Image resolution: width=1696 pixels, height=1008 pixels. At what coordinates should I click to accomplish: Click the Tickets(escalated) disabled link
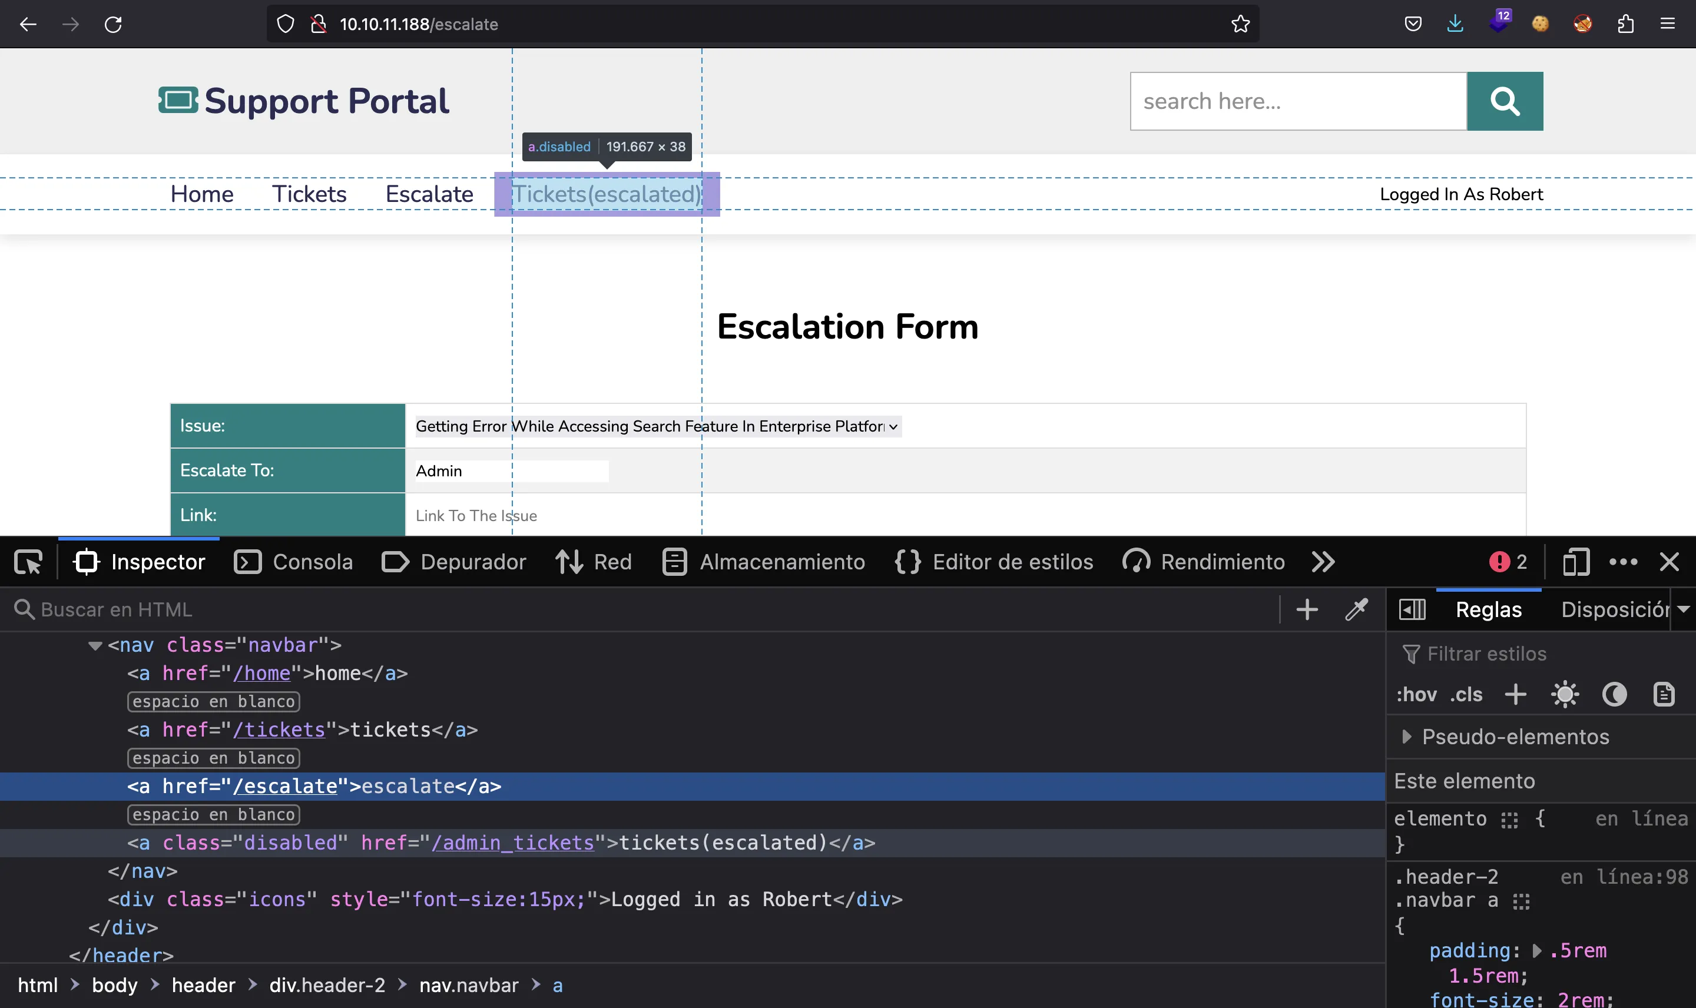pos(605,193)
